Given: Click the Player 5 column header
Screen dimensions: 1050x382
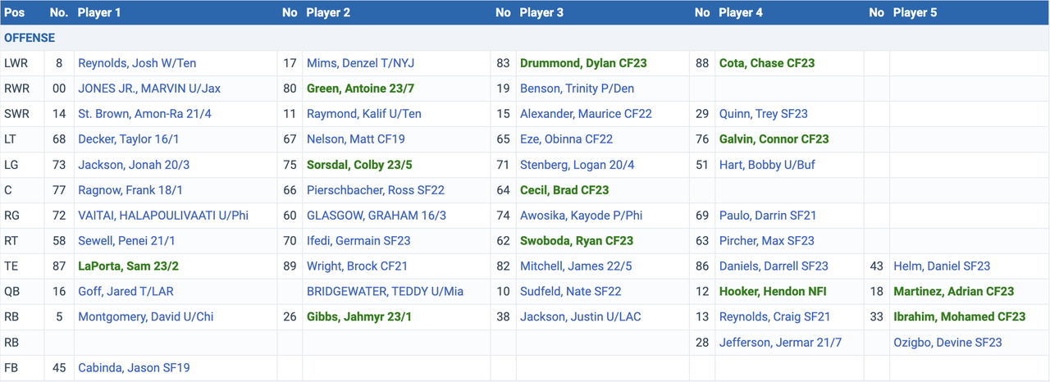Looking at the screenshot, I should coord(915,13).
